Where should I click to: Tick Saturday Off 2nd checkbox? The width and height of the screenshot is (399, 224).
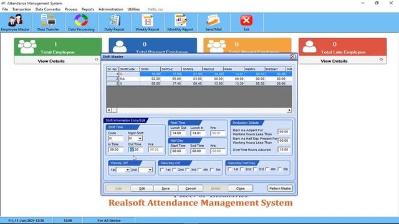[175, 170]
